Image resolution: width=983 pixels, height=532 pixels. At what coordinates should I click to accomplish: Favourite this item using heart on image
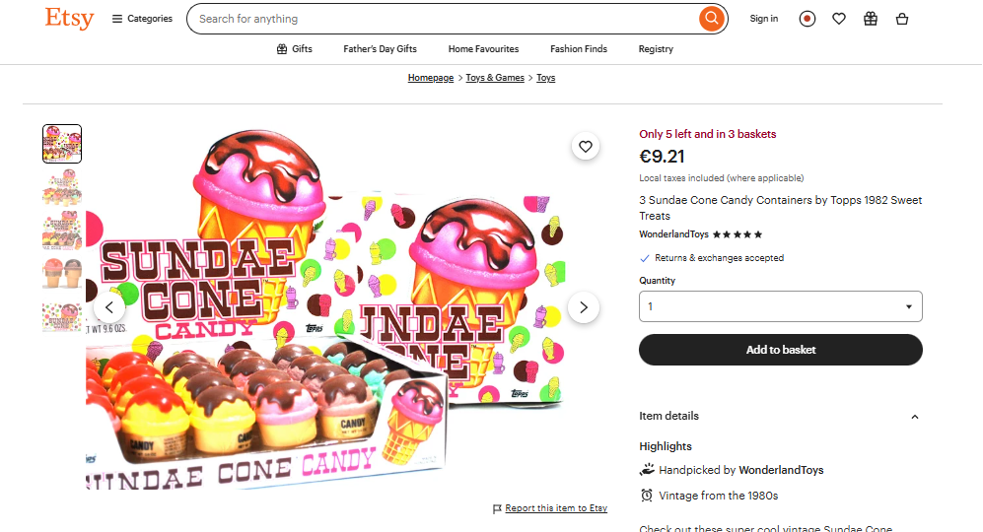(x=586, y=147)
